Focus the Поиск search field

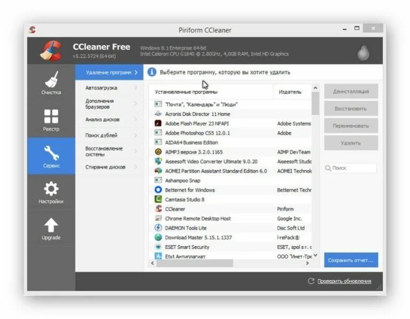pos(351,168)
